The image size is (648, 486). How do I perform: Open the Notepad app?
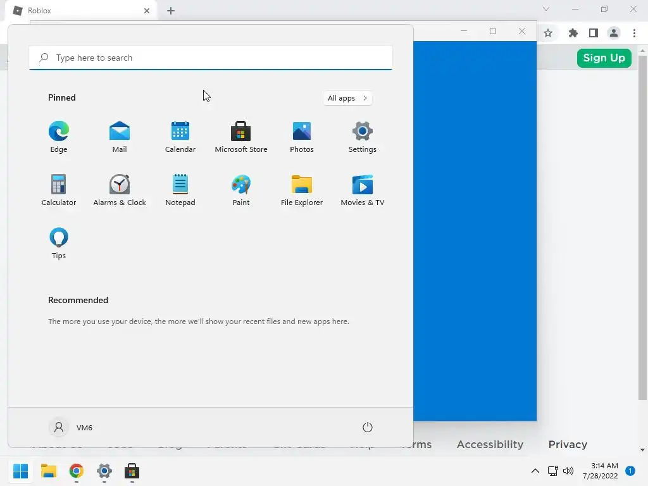tap(180, 190)
